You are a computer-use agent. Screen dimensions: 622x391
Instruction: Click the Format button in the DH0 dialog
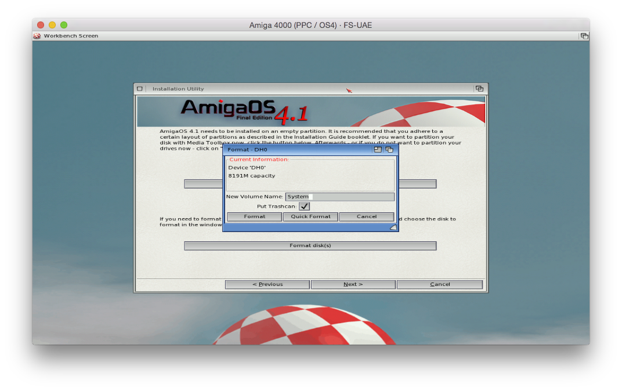(254, 216)
